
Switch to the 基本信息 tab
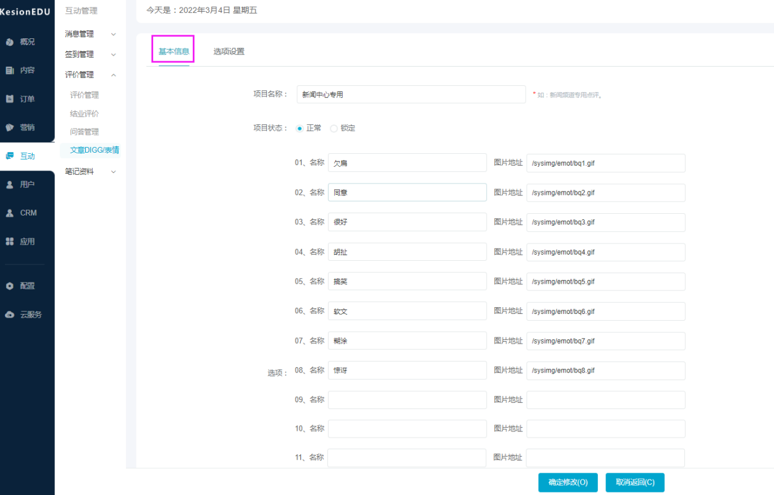tap(174, 51)
